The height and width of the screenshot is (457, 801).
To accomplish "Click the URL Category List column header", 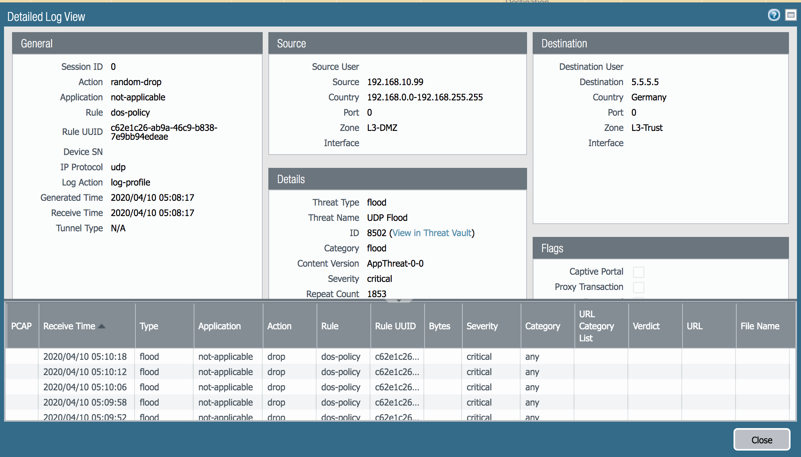I will pos(596,326).
